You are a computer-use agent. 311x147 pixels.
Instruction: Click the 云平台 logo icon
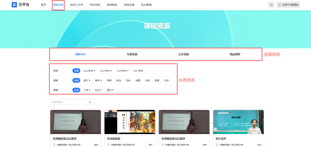[14, 5]
